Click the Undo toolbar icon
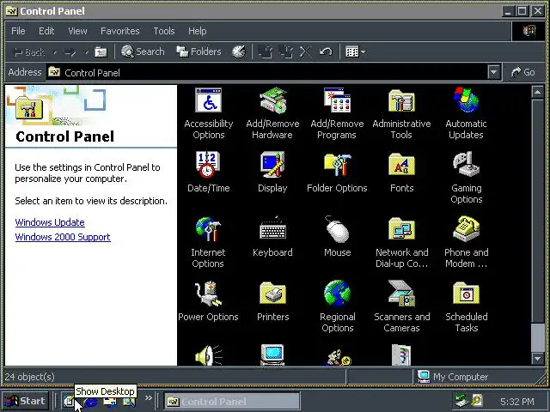550x412 pixels. pyautogui.click(x=326, y=51)
